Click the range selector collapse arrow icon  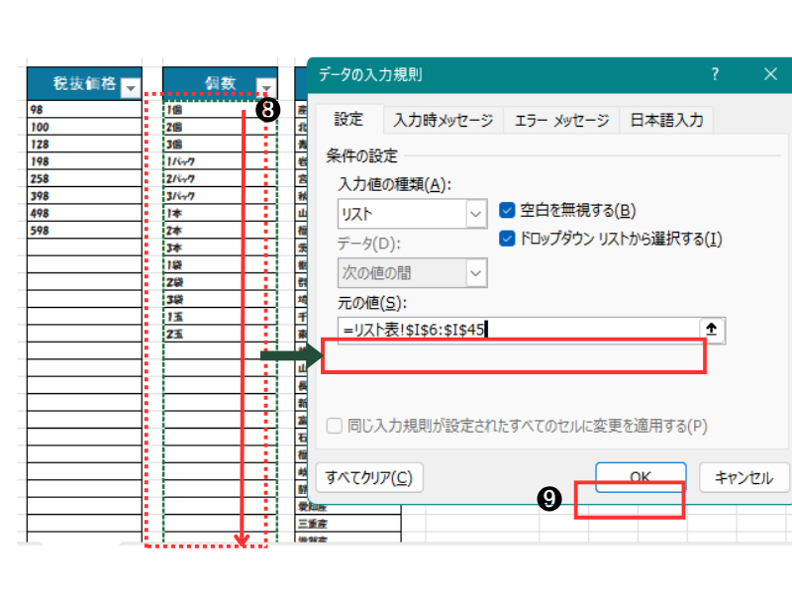point(713,330)
